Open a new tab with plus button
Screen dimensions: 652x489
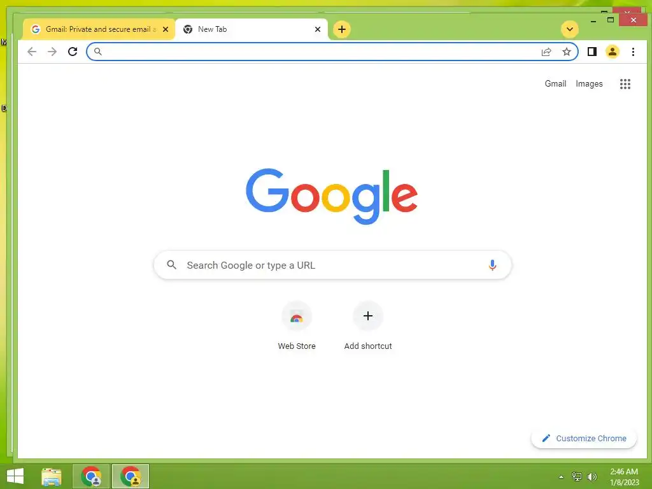pos(342,29)
